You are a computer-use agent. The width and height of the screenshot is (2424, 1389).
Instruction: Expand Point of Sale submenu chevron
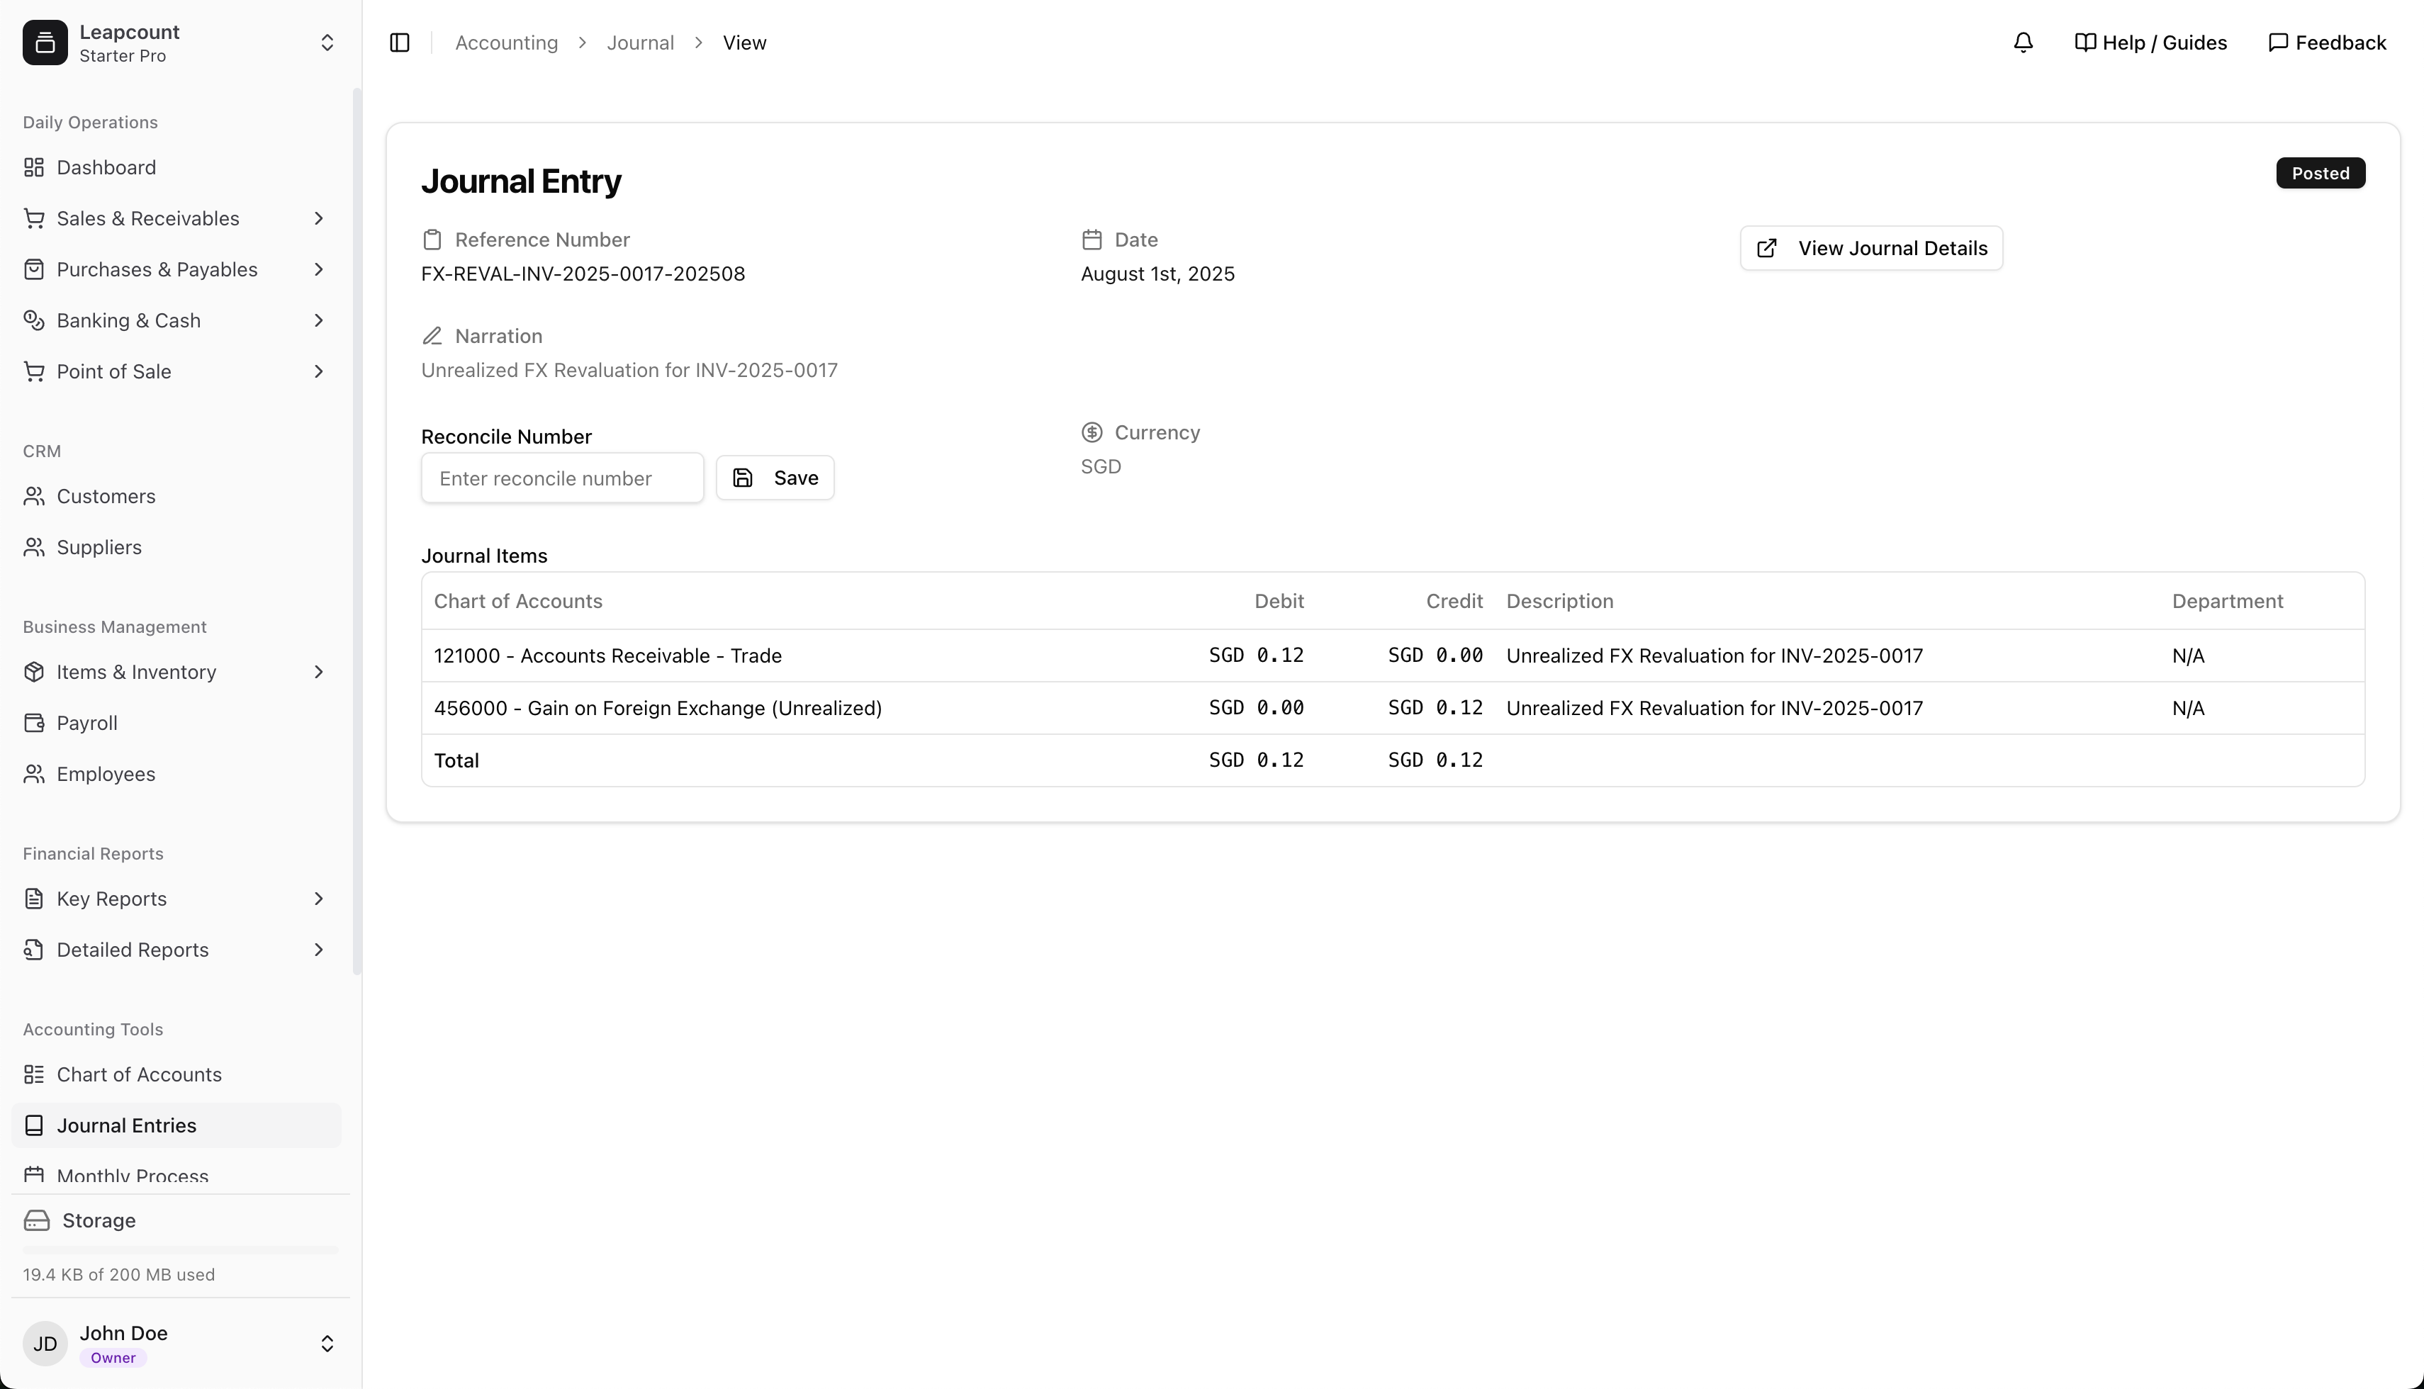click(x=319, y=372)
